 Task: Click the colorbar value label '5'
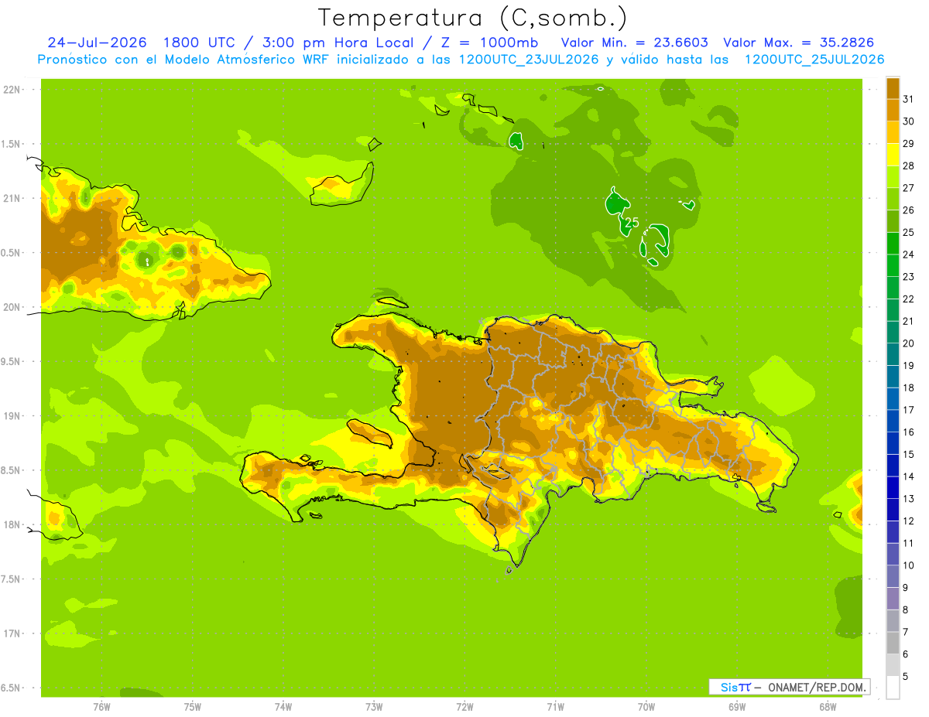coord(906,676)
